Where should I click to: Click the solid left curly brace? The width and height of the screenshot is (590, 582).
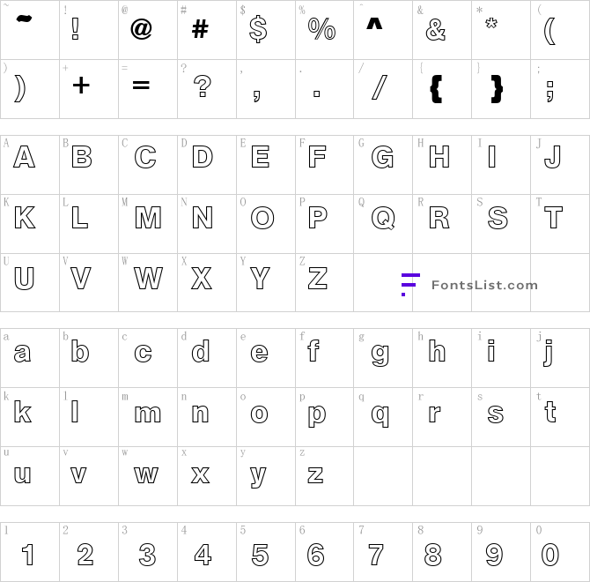(x=436, y=88)
